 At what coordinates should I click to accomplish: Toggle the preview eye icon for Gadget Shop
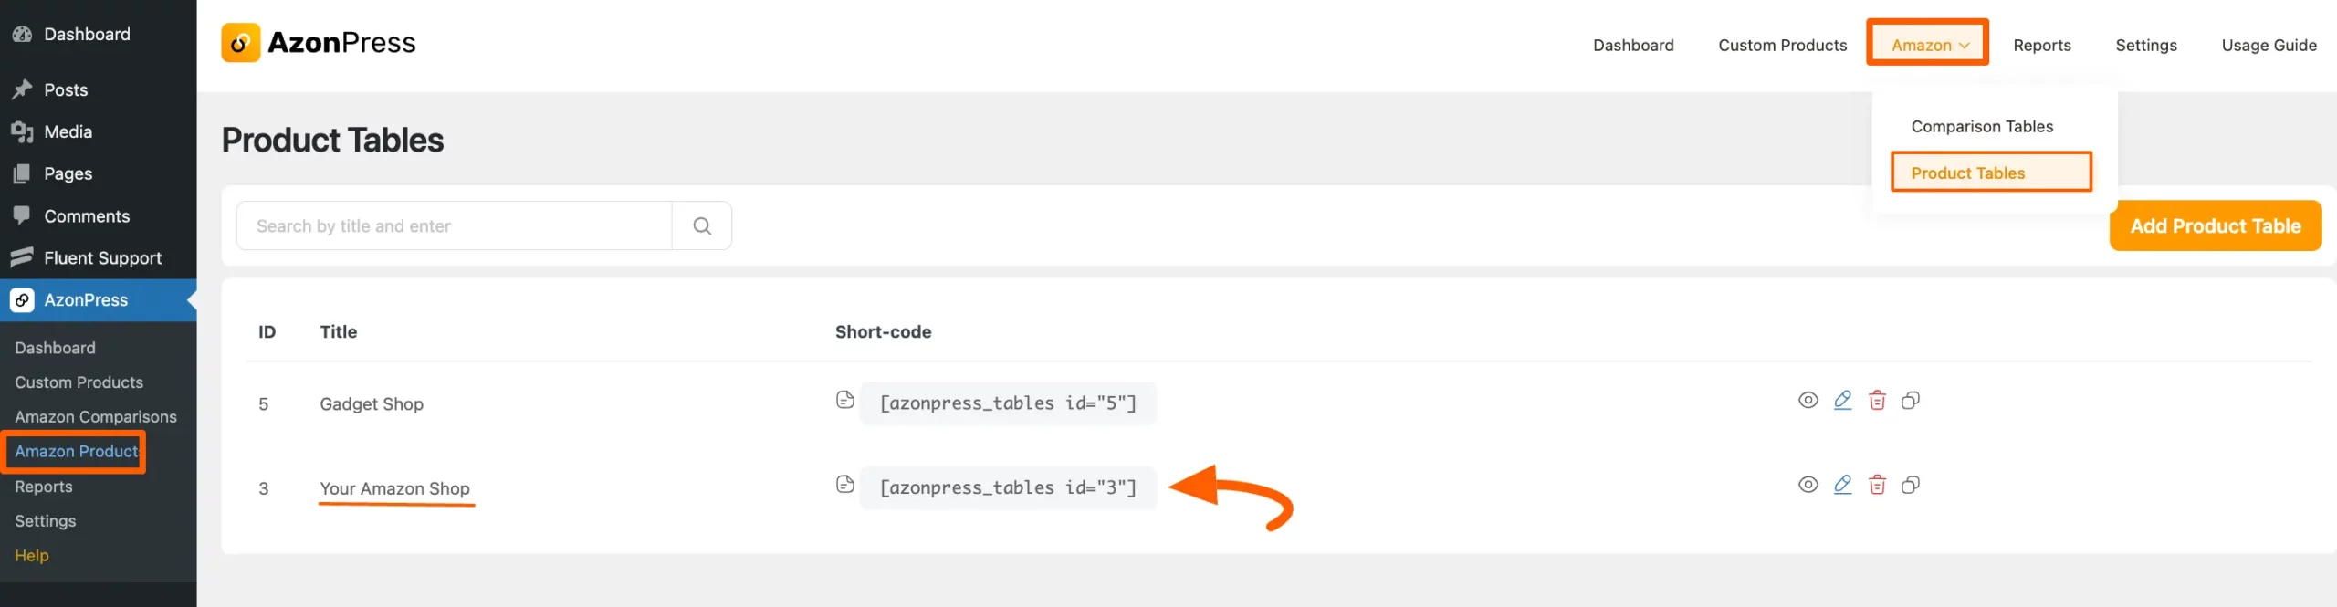(1808, 399)
